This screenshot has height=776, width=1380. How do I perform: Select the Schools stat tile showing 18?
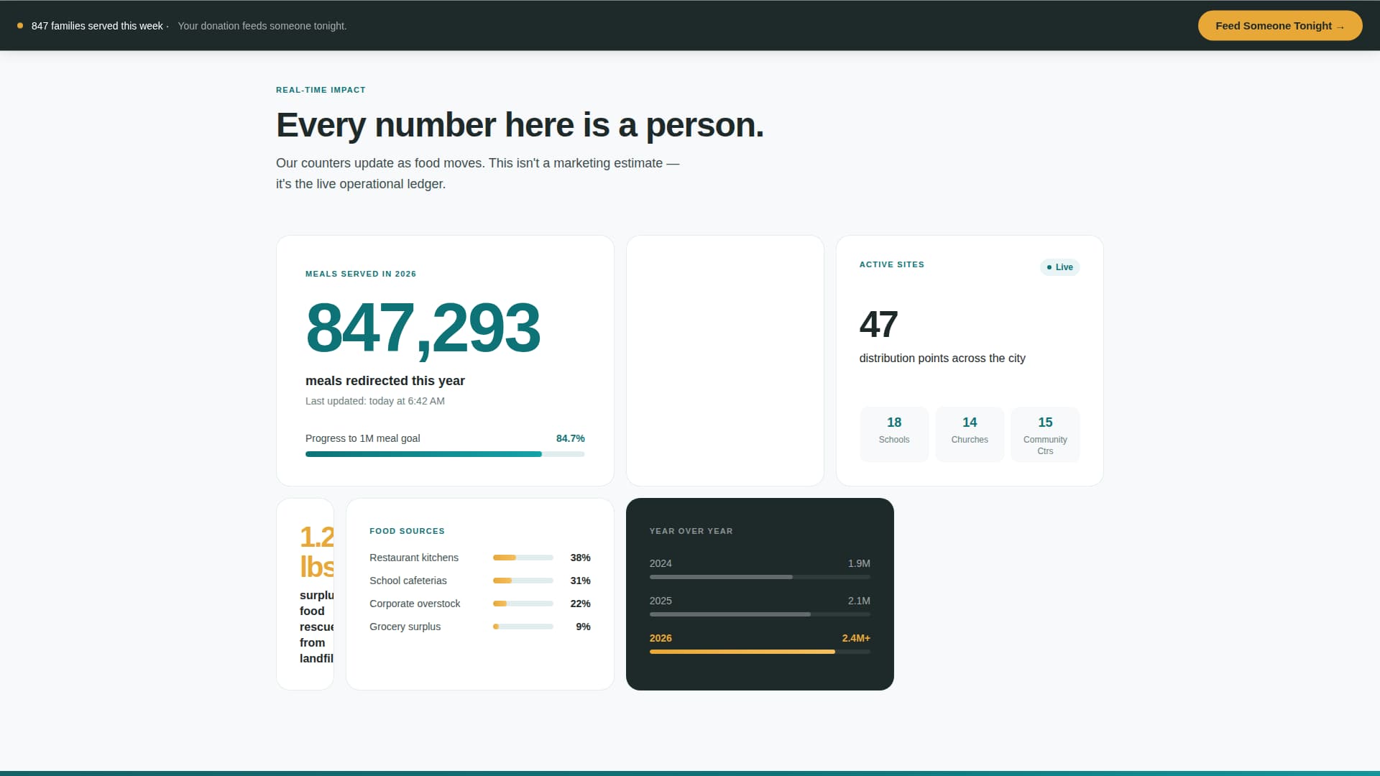tap(894, 434)
